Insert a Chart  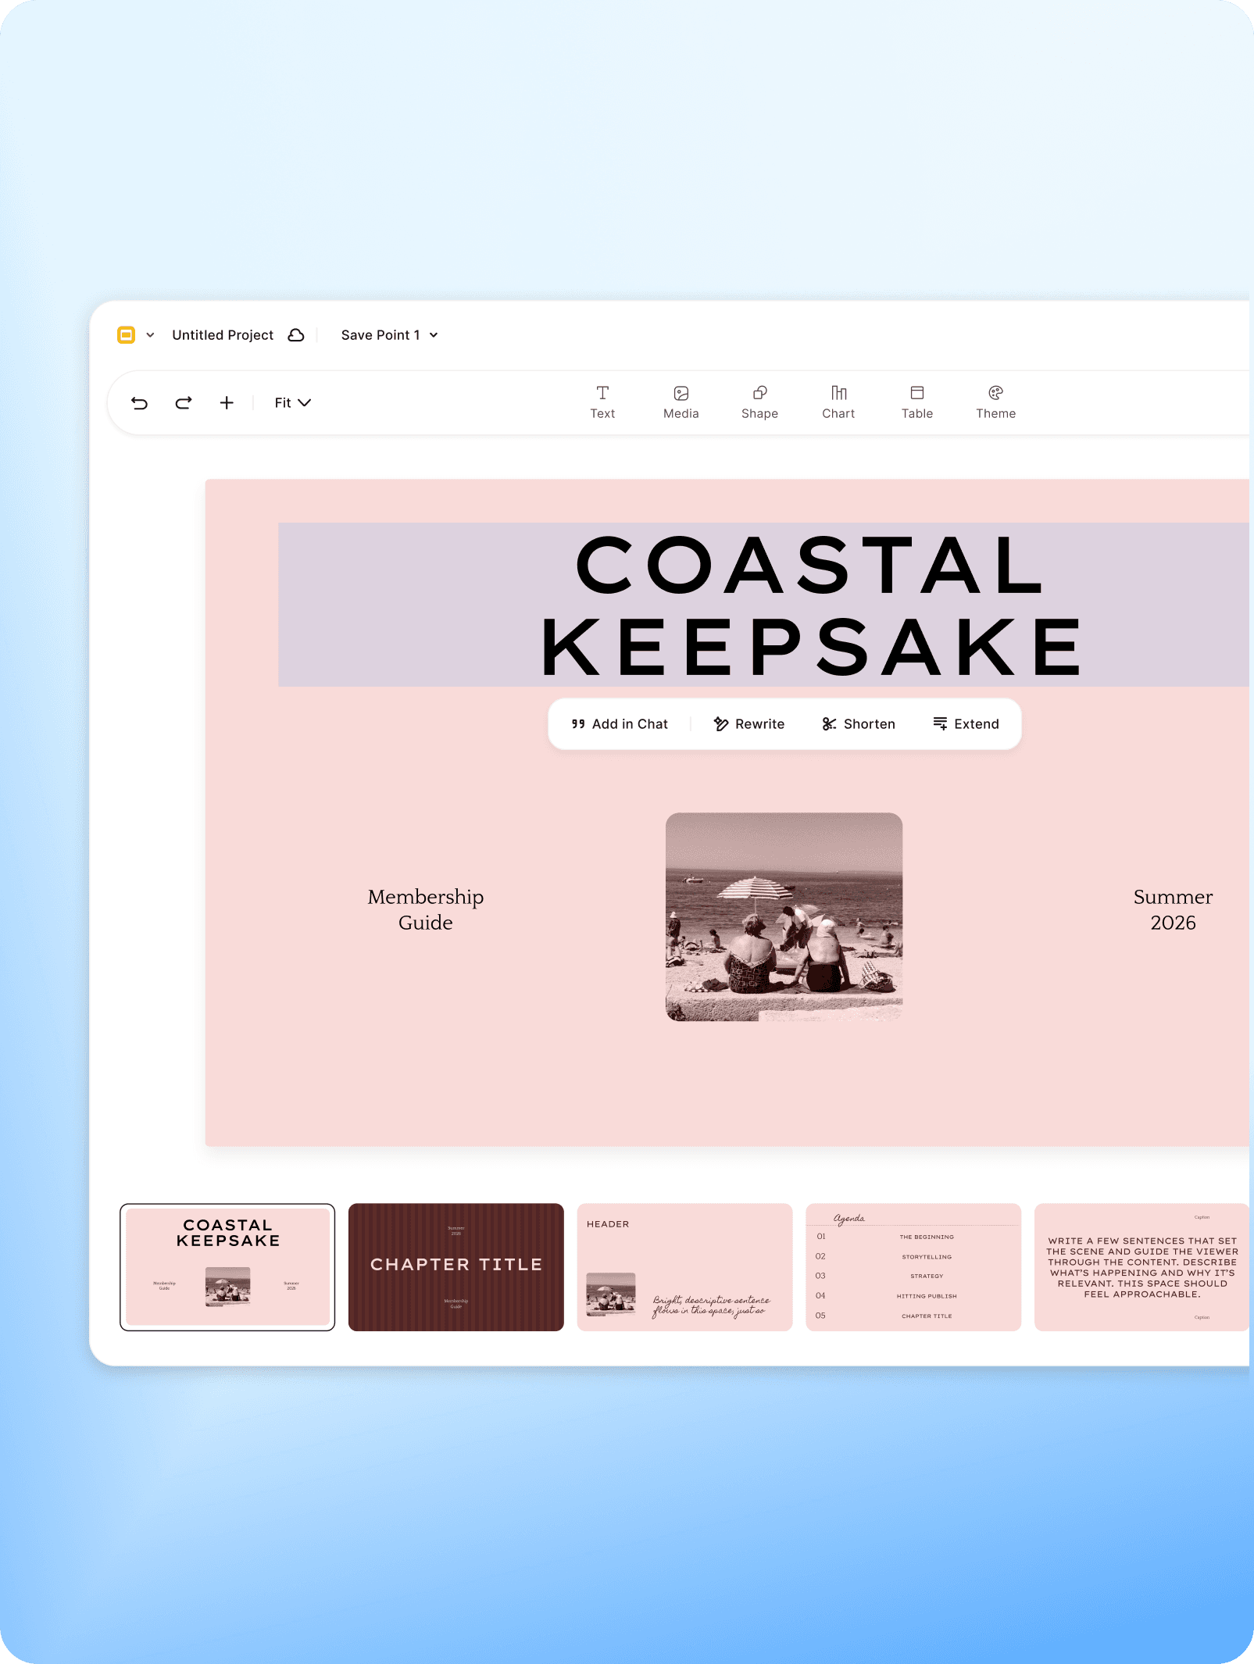tap(838, 402)
